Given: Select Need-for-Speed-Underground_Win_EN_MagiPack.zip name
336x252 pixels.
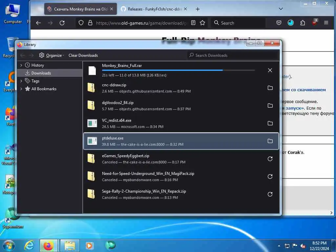Looking at the screenshot, I should [148, 174].
